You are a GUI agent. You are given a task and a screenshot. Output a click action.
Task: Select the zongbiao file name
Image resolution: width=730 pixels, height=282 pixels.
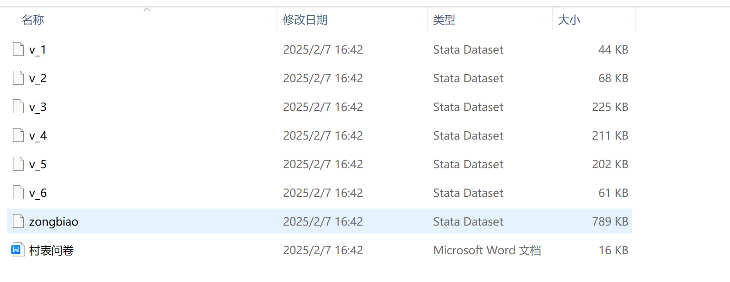tap(54, 222)
